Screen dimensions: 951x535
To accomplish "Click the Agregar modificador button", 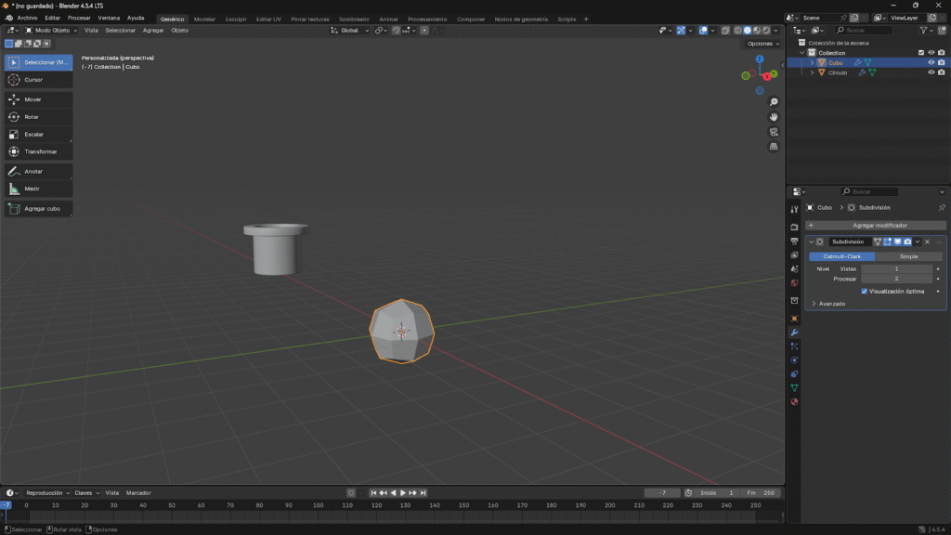I will (x=879, y=226).
